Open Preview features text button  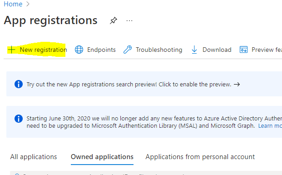tap(267, 50)
